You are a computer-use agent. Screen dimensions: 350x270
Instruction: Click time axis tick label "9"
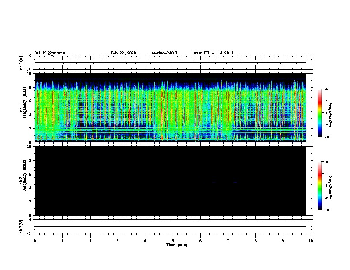coord(283,241)
